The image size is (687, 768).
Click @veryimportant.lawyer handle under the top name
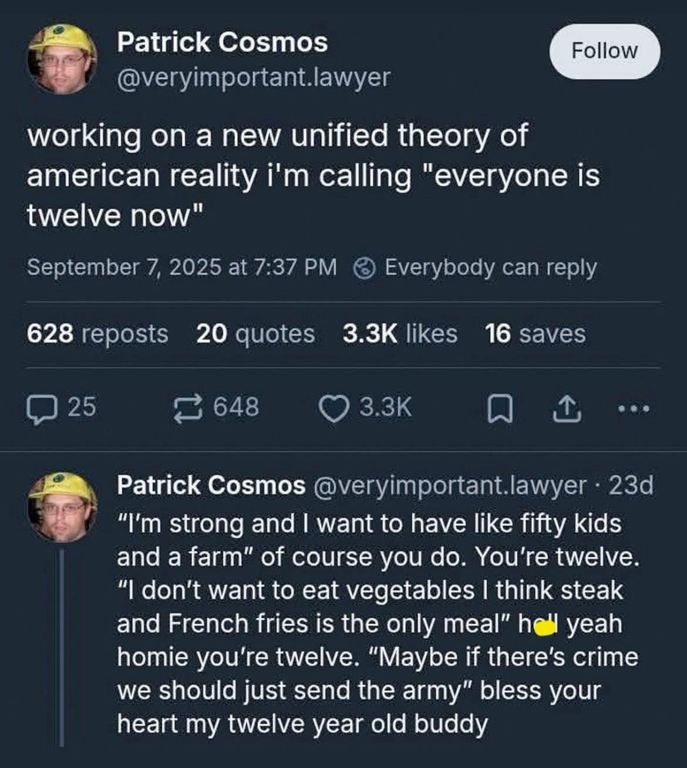(x=253, y=77)
